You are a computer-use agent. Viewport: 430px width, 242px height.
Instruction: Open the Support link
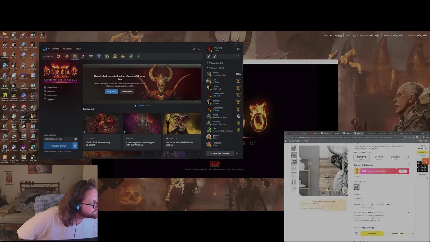(50, 99)
